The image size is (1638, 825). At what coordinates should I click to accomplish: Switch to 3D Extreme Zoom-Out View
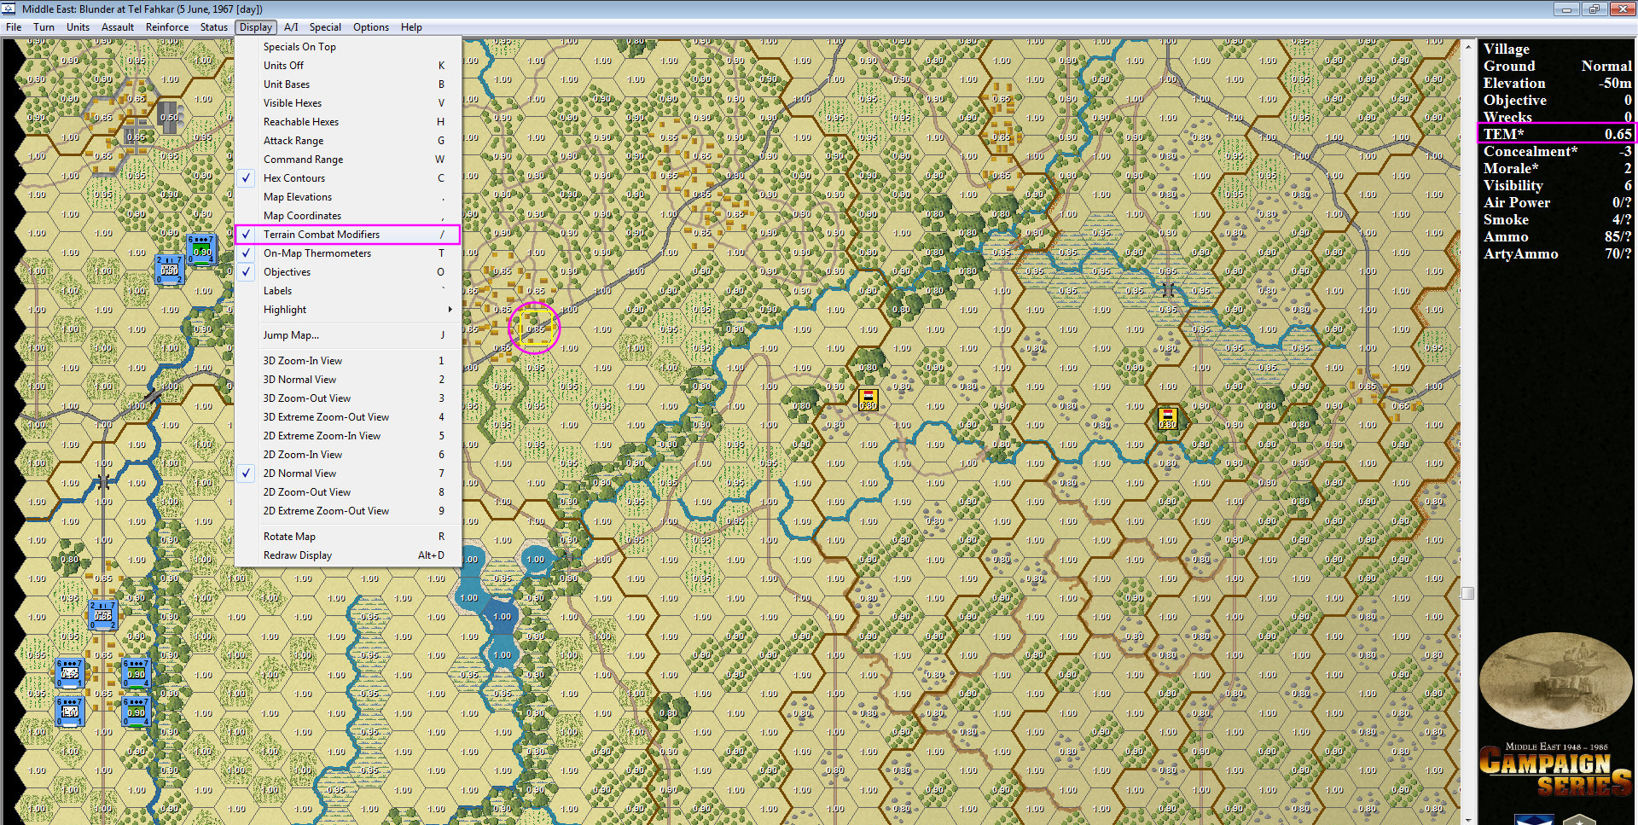[x=348, y=417]
